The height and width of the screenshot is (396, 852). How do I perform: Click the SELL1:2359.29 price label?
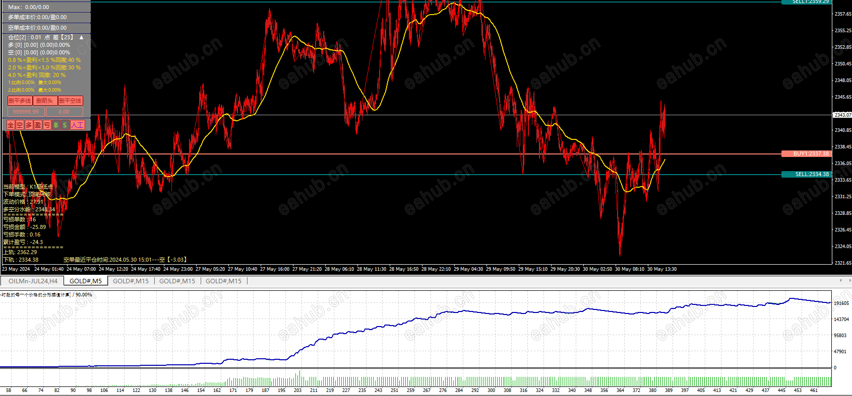click(807, 2)
